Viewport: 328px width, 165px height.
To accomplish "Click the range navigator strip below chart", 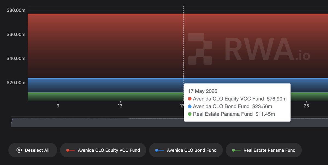I will 169,122.
